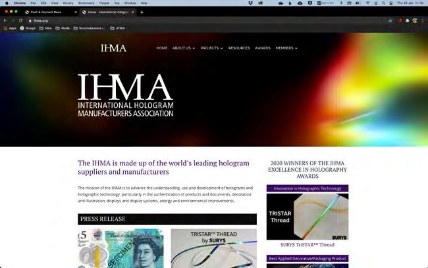
Task: Open the Reconnaissance bookmarks folder
Action: pyautogui.click(x=90, y=28)
